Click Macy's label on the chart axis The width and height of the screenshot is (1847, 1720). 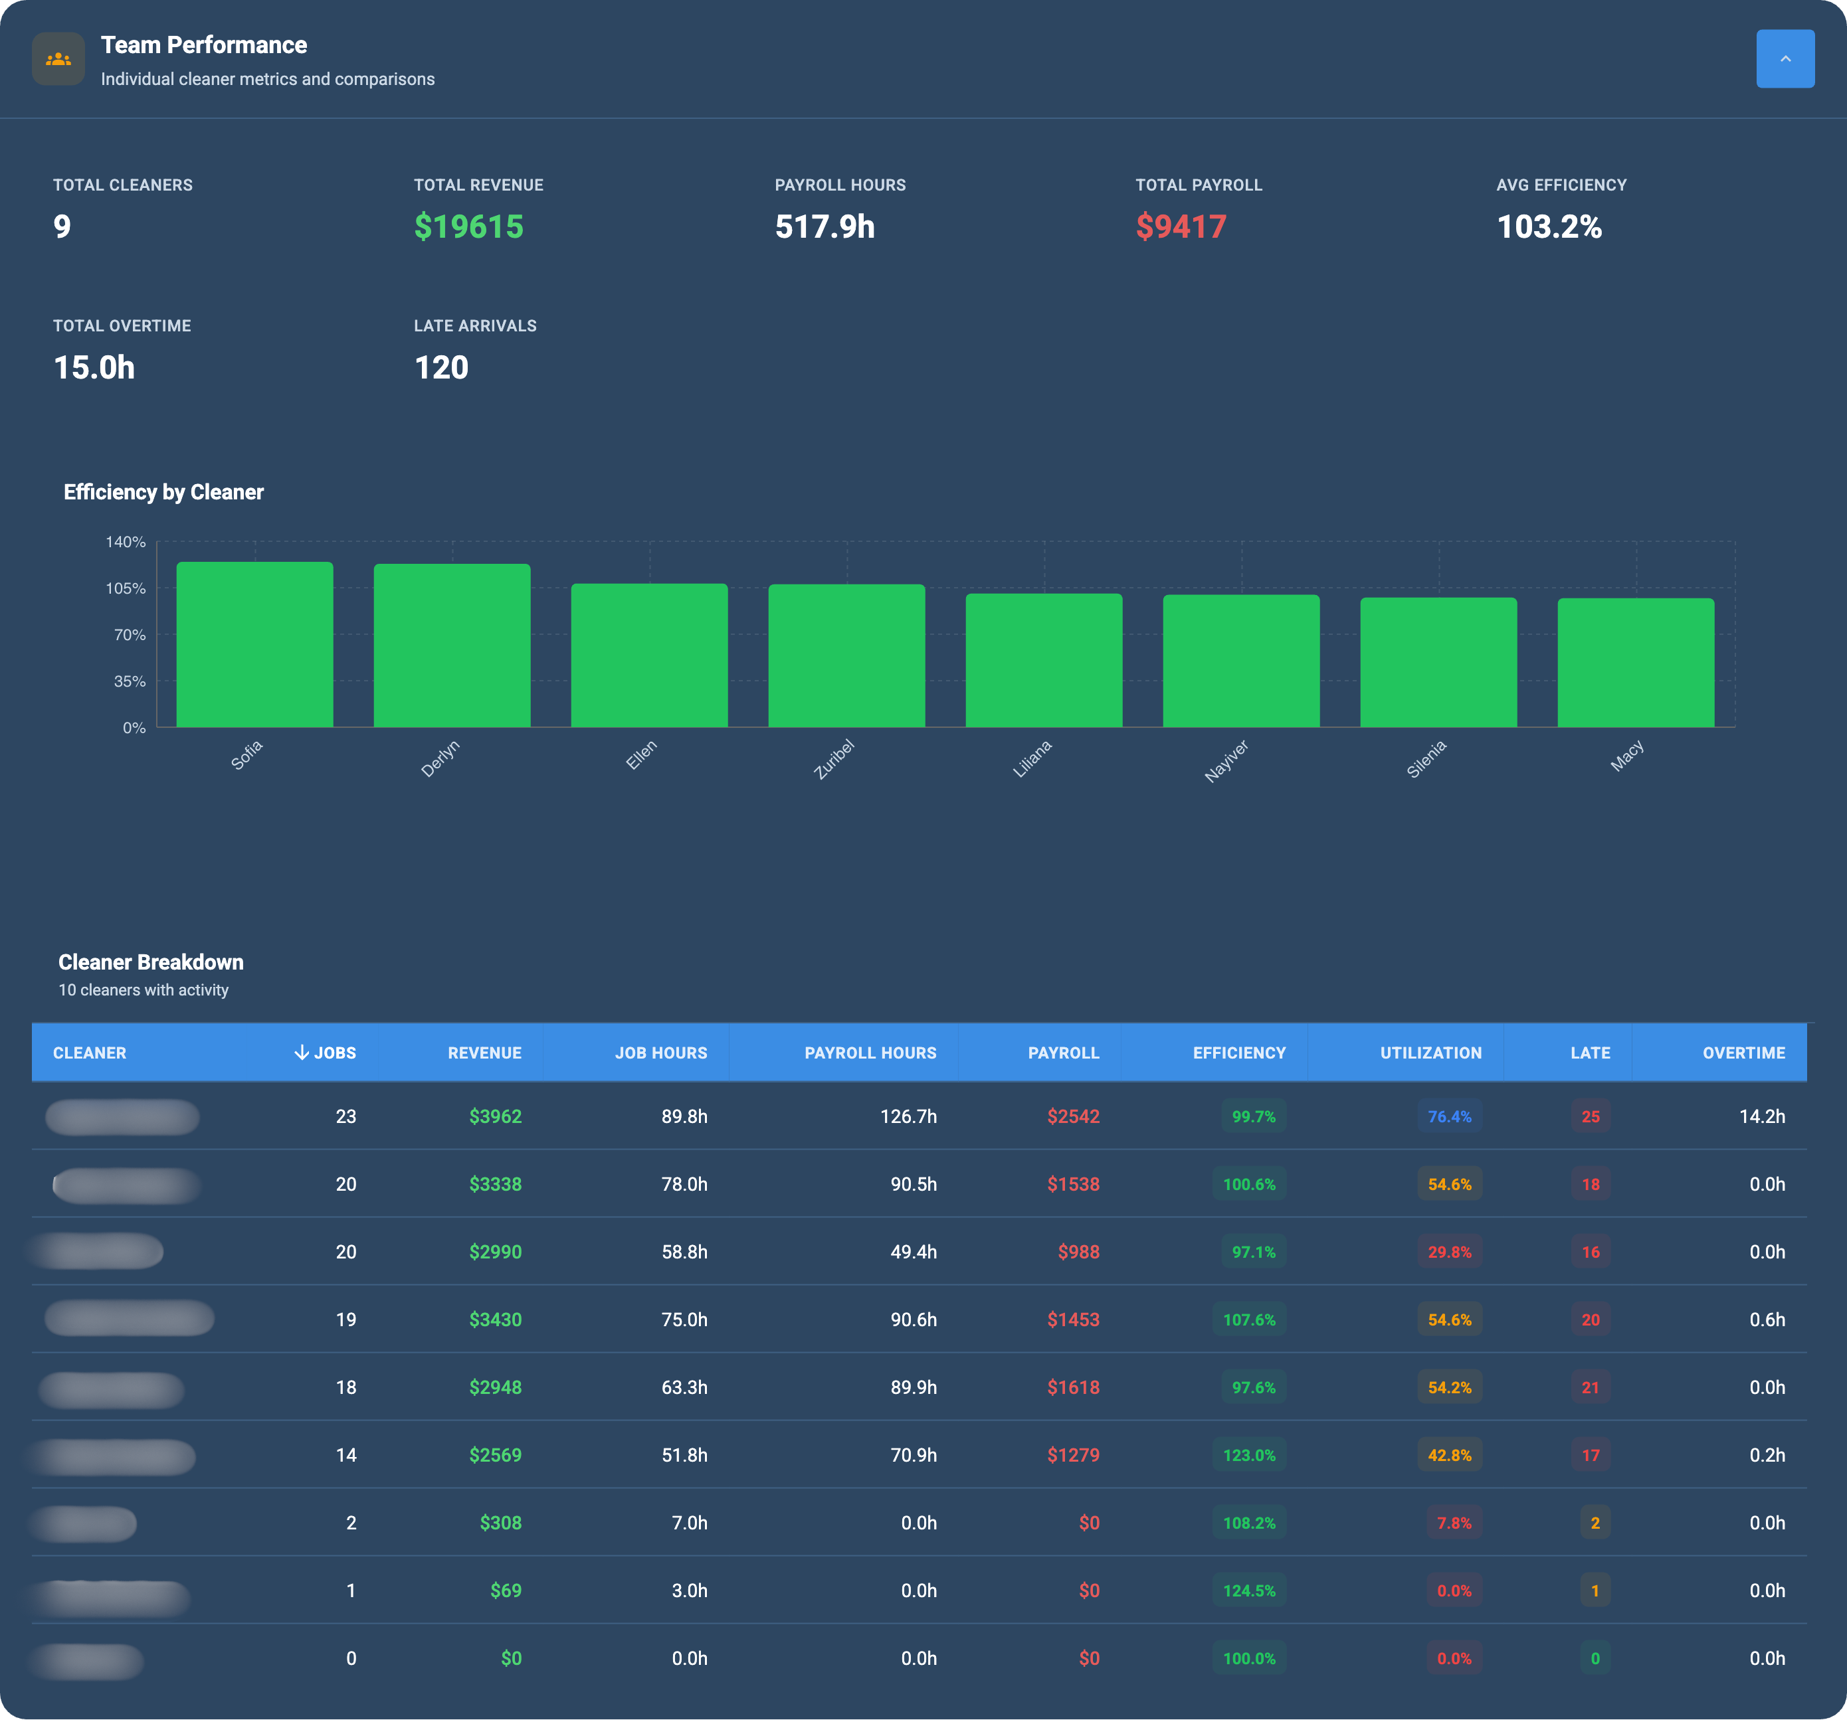pyautogui.click(x=1627, y=754)
